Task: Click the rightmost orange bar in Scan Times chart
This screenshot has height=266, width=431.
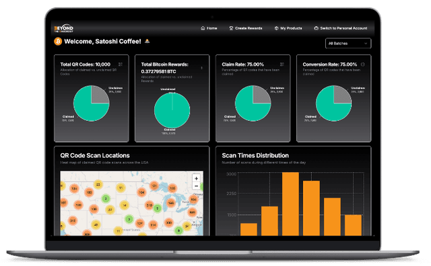Action: 353,225
